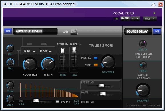The height and width of the screenshot is (111, 165).
Task: Click the GET MORE AT DUBTURBO.COM link
Action: point(143,106)
